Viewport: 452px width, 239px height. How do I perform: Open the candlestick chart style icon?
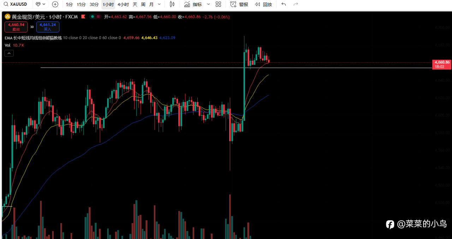click(172, 4)
